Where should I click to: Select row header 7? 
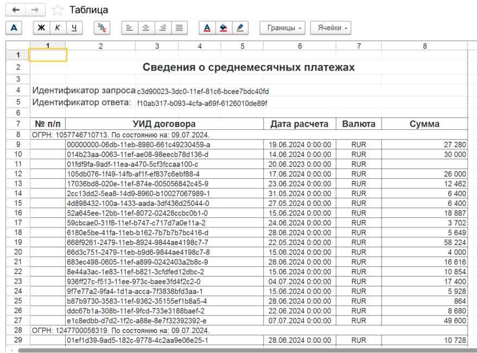18,124
